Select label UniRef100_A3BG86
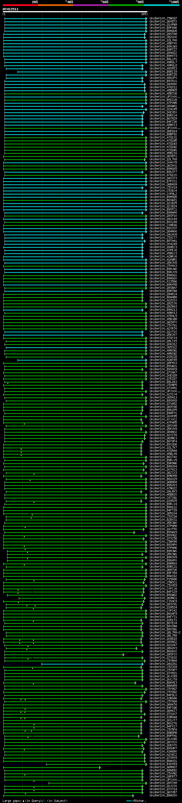This screenshot has height=803, width=182. point(163,698)
